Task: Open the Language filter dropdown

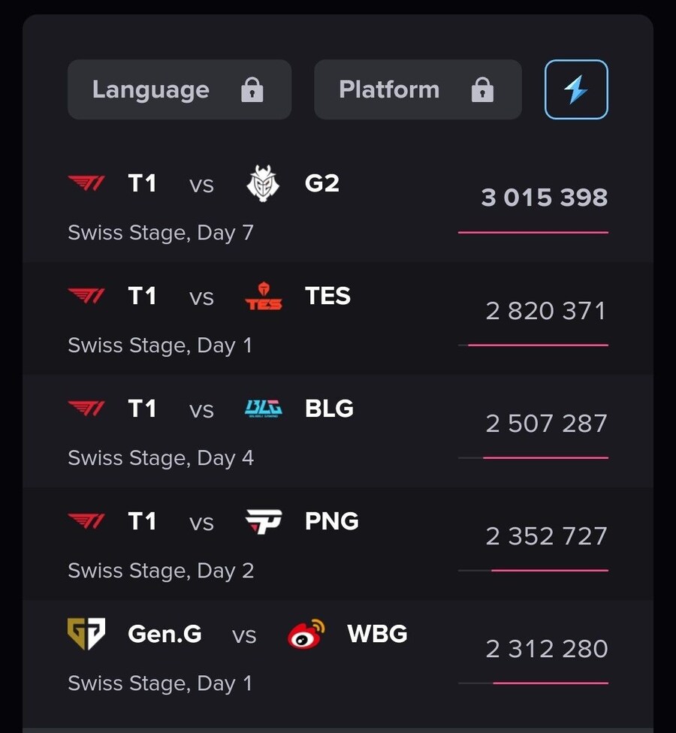Action: click(180, 89)
